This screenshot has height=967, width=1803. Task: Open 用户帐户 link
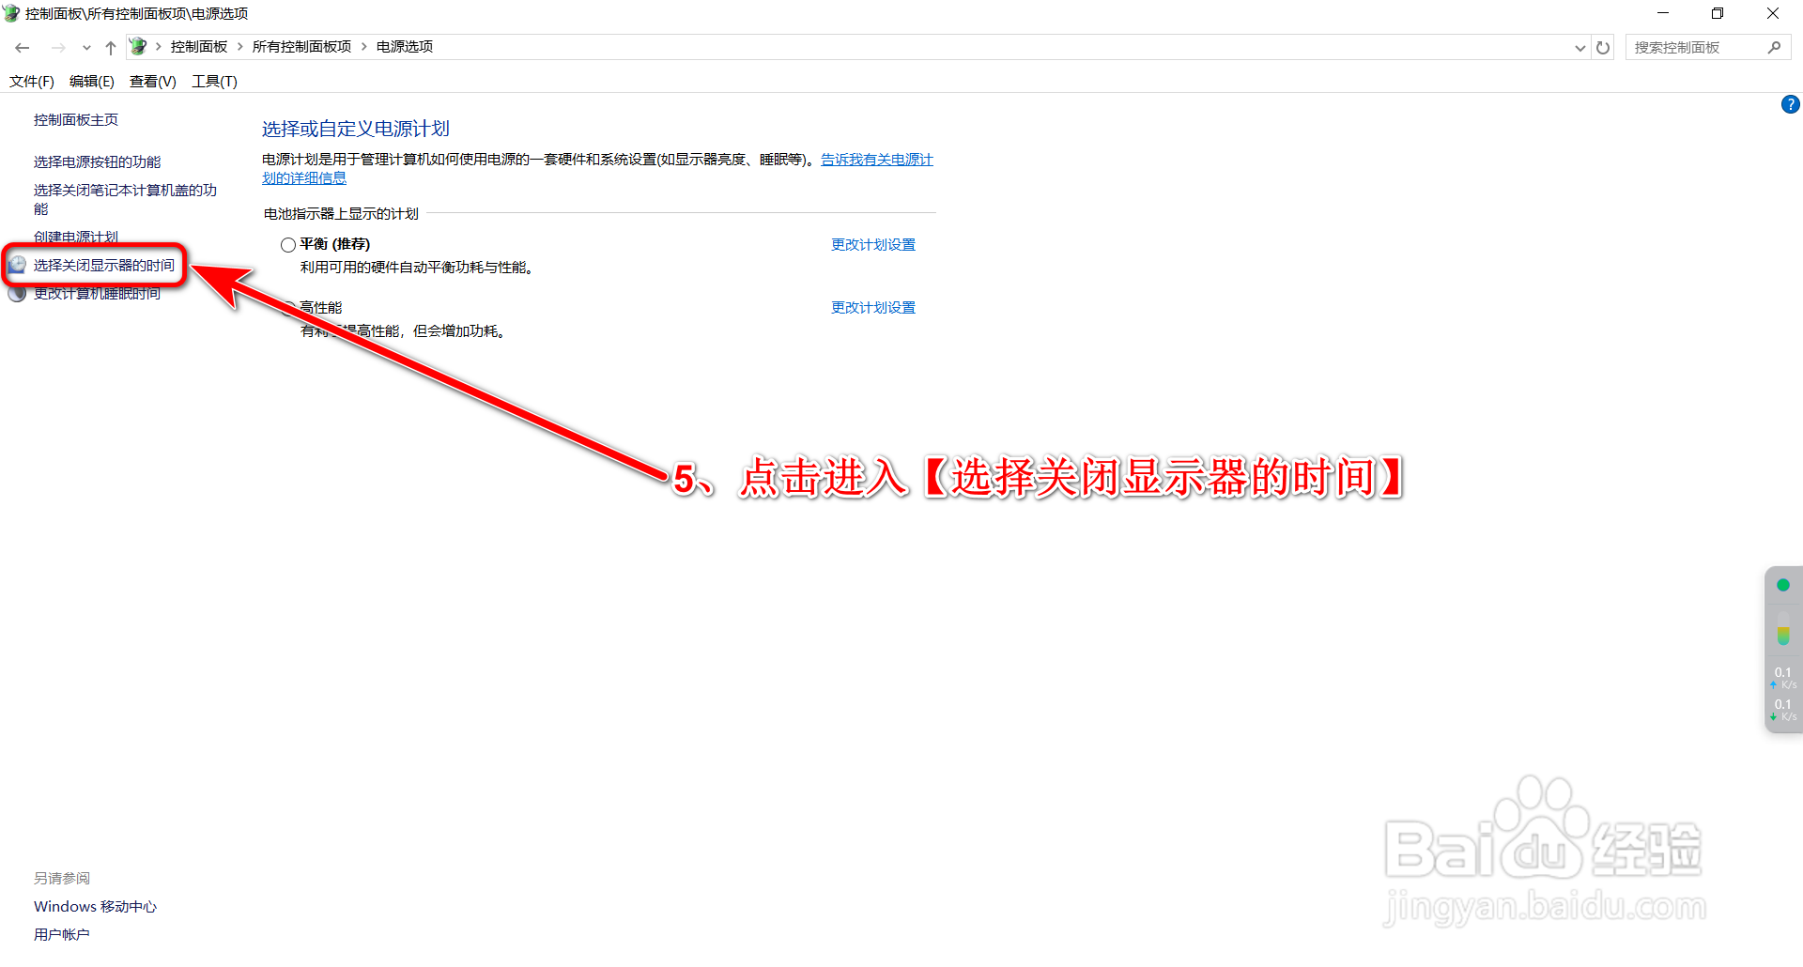tap(62, 935)
